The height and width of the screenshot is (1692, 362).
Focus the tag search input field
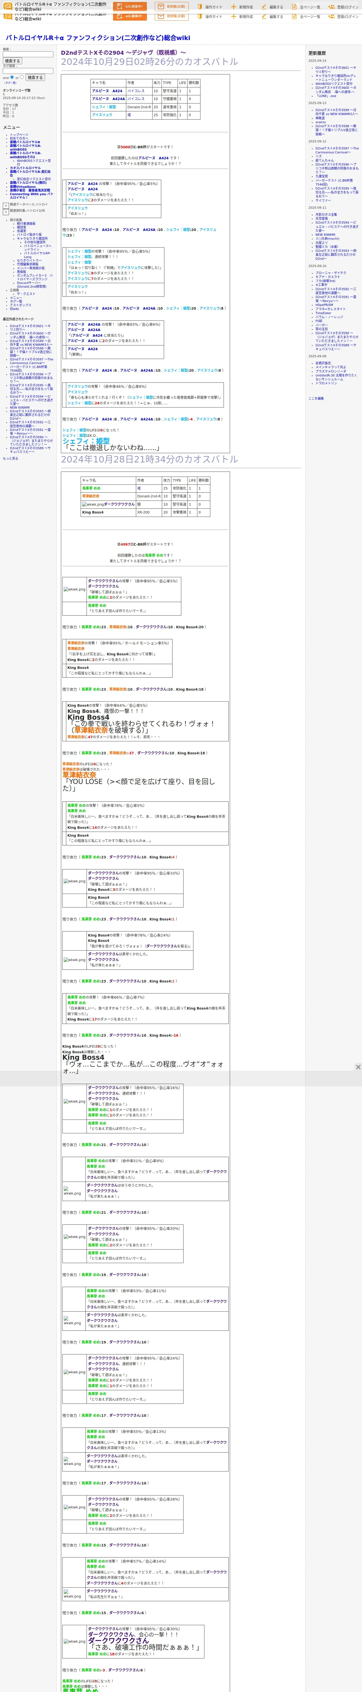(x=28, y=71)
